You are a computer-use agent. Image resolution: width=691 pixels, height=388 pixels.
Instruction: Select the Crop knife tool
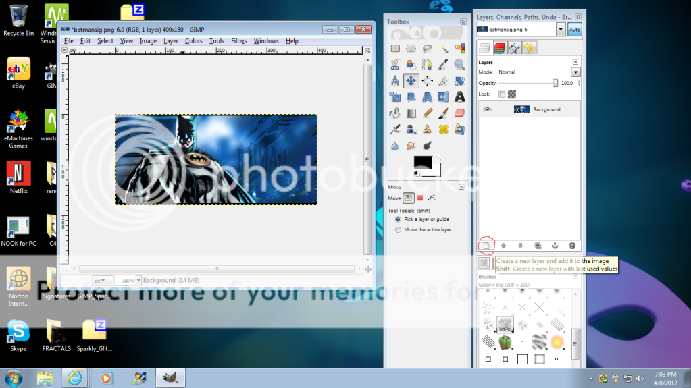tap(443, 81)
